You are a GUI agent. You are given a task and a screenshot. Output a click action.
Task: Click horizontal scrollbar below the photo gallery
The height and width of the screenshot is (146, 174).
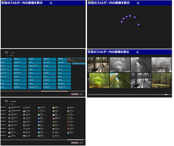pyautogui.click(x=130, y=95)
